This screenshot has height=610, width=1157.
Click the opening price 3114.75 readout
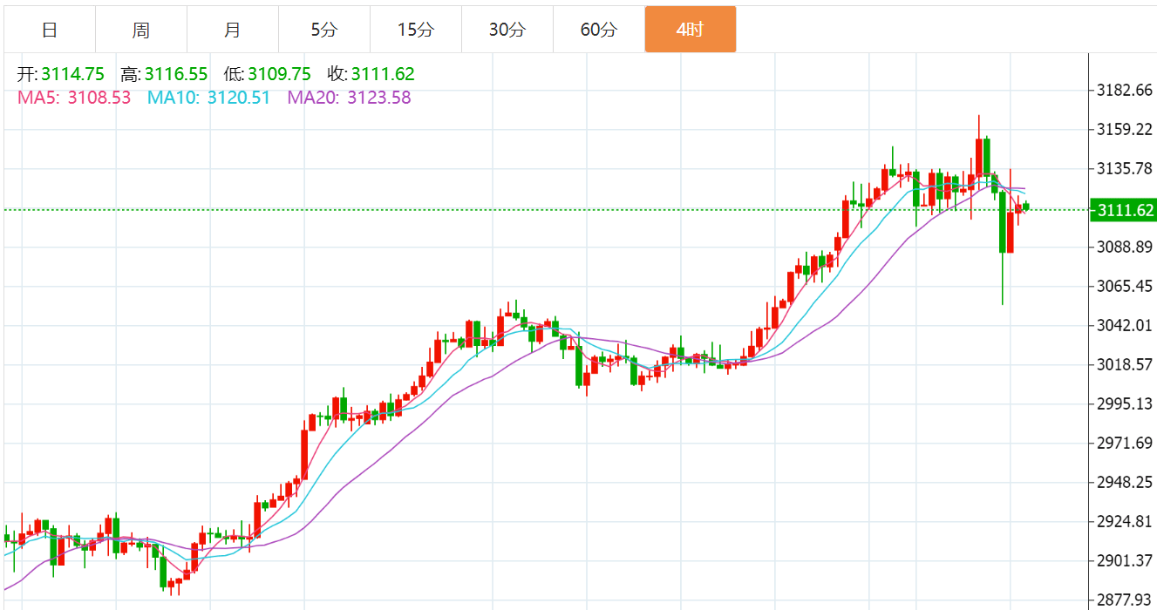click(x=72, y=74)
